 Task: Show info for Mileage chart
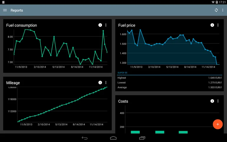pyautogui.click(x=100, y=83)
